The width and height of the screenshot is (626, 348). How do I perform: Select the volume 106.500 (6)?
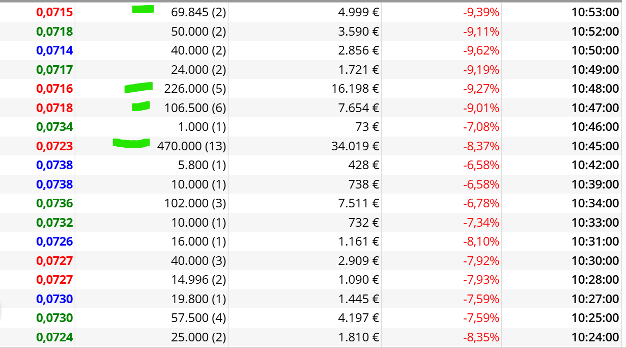coord(195,108)
